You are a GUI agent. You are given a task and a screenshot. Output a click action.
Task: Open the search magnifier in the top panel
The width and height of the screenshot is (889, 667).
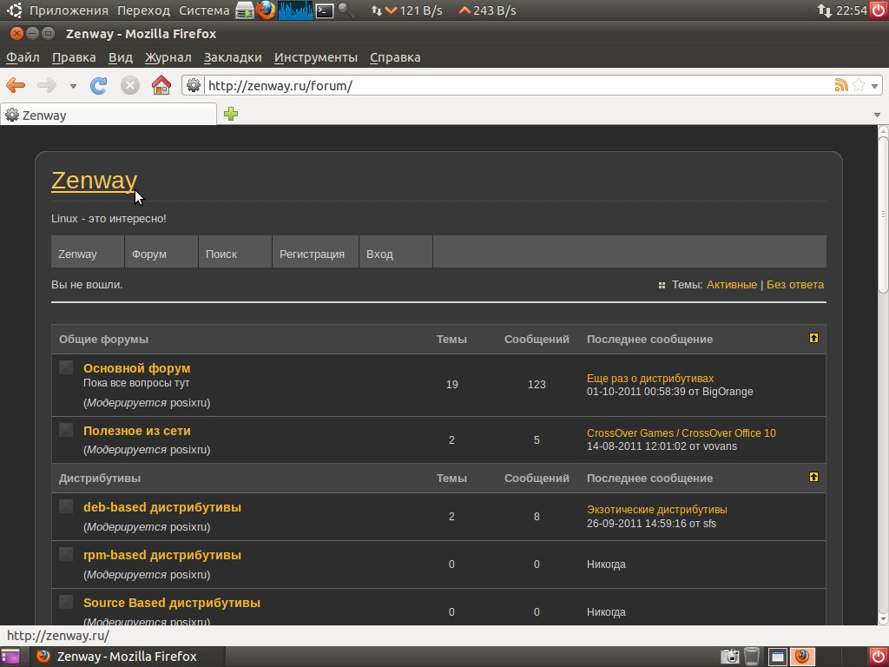click(x=346, y=10)
